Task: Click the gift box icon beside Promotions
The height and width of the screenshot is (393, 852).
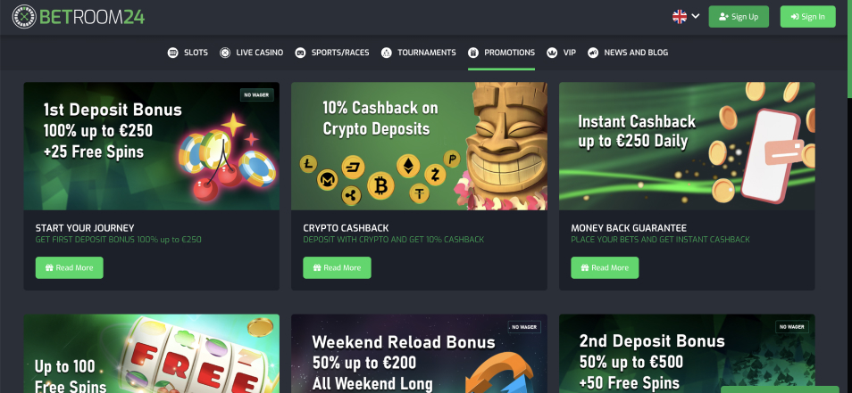Action: pos(473,53)
